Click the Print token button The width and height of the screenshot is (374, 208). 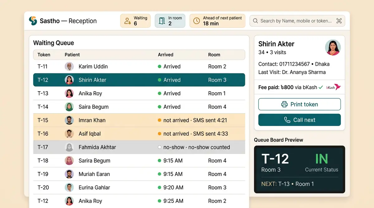click(x=300, y=104)
